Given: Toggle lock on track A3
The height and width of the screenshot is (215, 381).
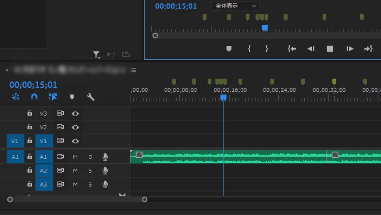Looking at the screenshot, I should 29,184.
